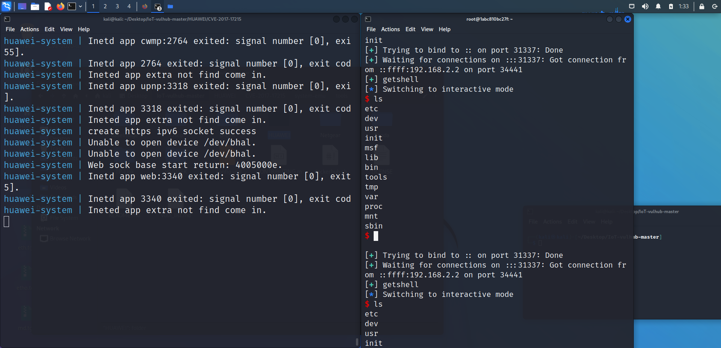Open the notifications bell icon
This screenshot has width=721, height=348.
(x=658, y=6)
